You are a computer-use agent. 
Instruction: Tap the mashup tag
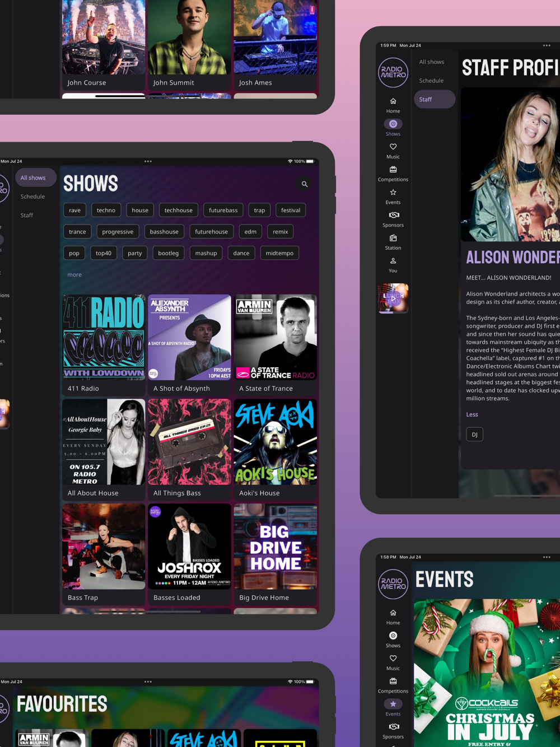[206, 253]
